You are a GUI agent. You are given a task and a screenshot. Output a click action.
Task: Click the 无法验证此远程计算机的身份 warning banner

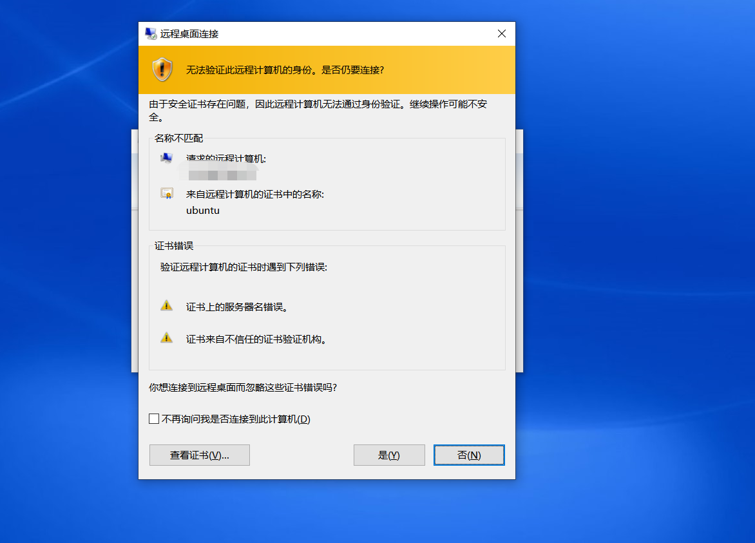(x=277, y=70)
